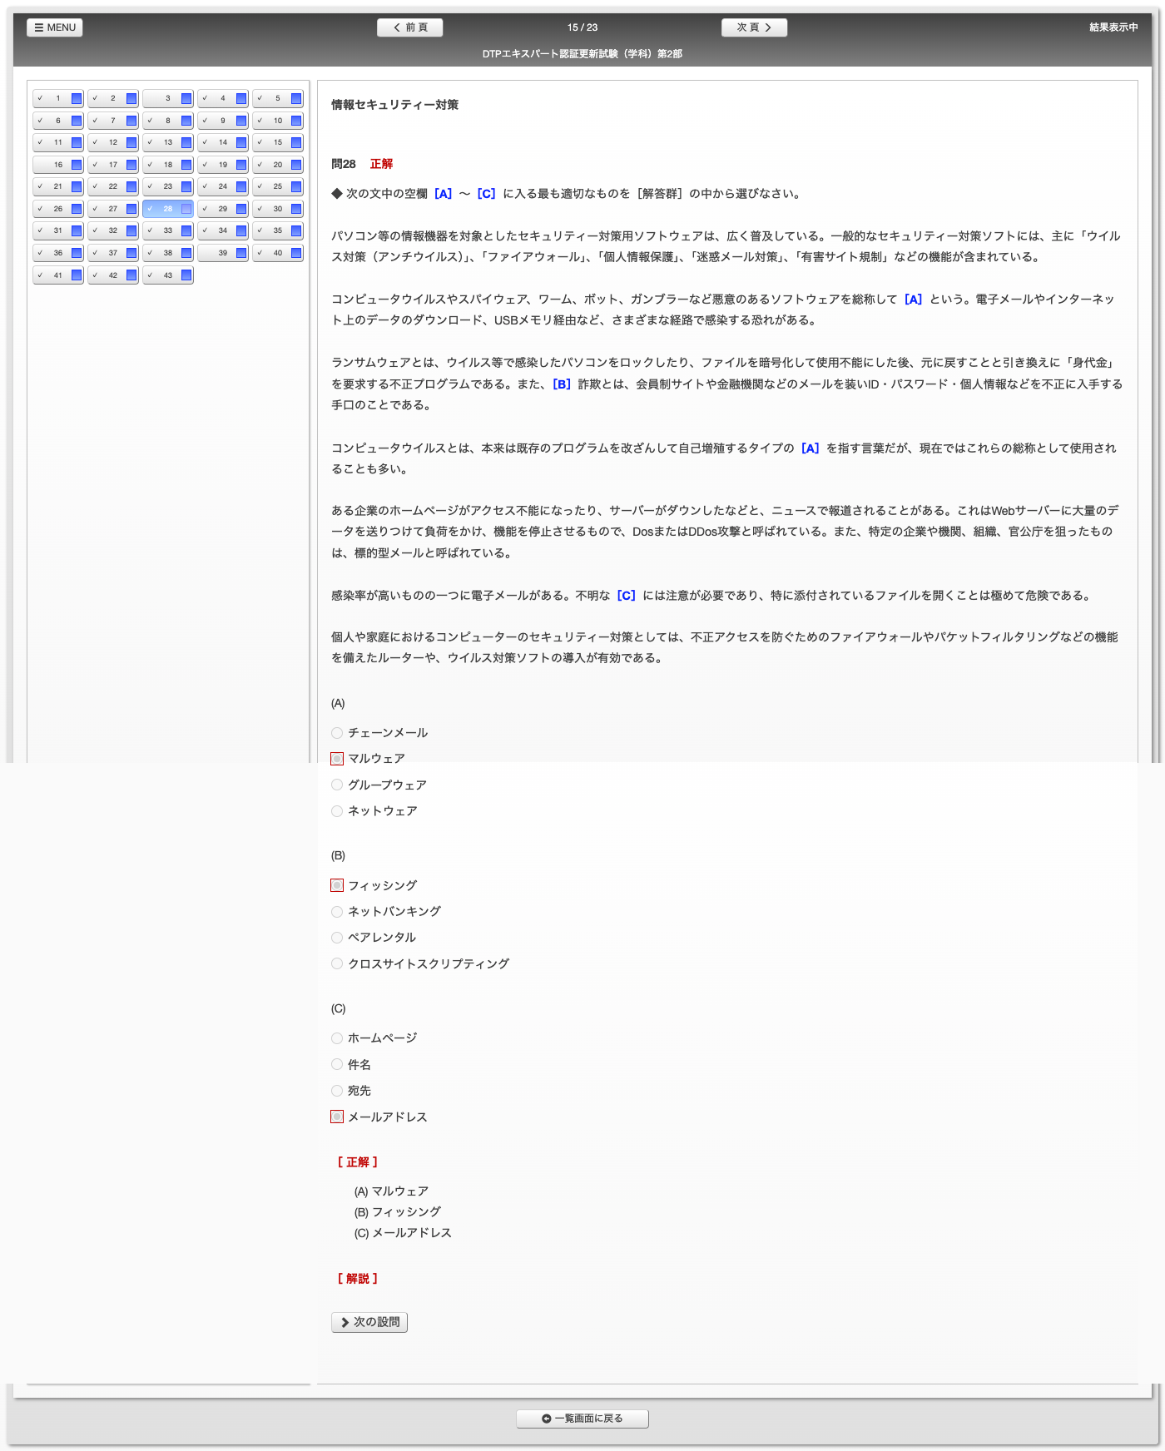
Task: Jump to question 29 in the grid
Action: [x=222, y=209]
